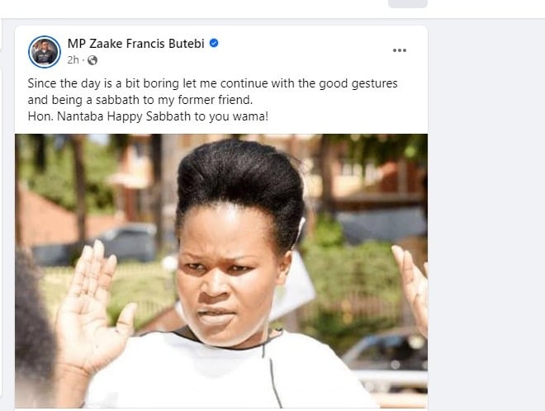This screenshot has width=545, height=411.
Task: Click the globe public audience icon
Action: [92, 60]
